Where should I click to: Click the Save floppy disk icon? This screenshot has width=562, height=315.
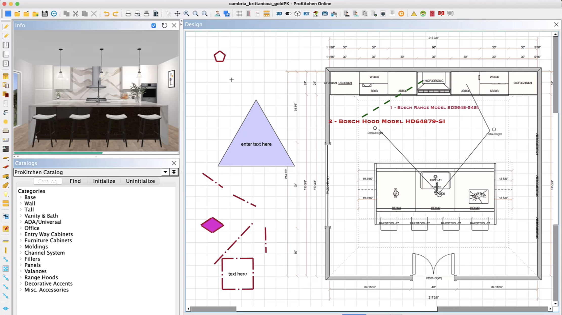click(x=45, y=14)
